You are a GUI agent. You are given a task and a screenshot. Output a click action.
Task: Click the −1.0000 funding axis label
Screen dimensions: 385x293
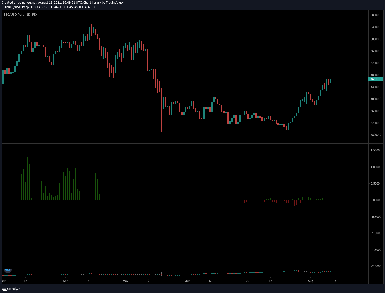click(x=376, y=233)
